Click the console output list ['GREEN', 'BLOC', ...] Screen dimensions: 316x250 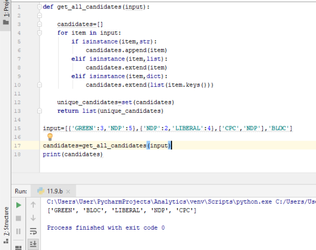pyautogui.click(x=122, y=210)
